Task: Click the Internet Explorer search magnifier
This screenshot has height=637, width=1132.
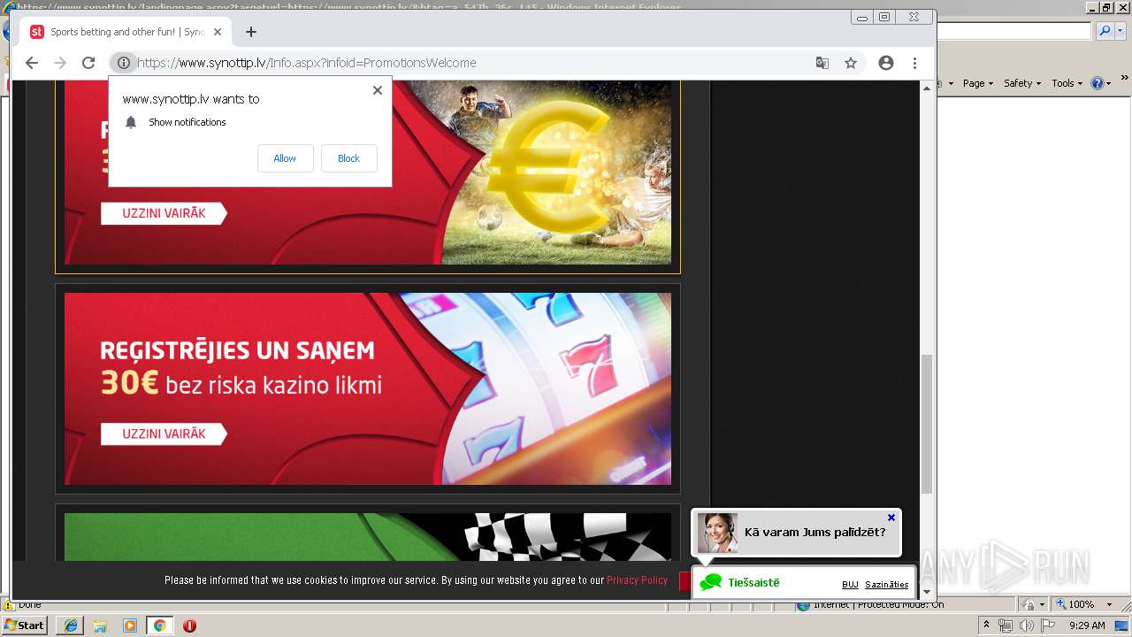Action: pos(1104,31)
